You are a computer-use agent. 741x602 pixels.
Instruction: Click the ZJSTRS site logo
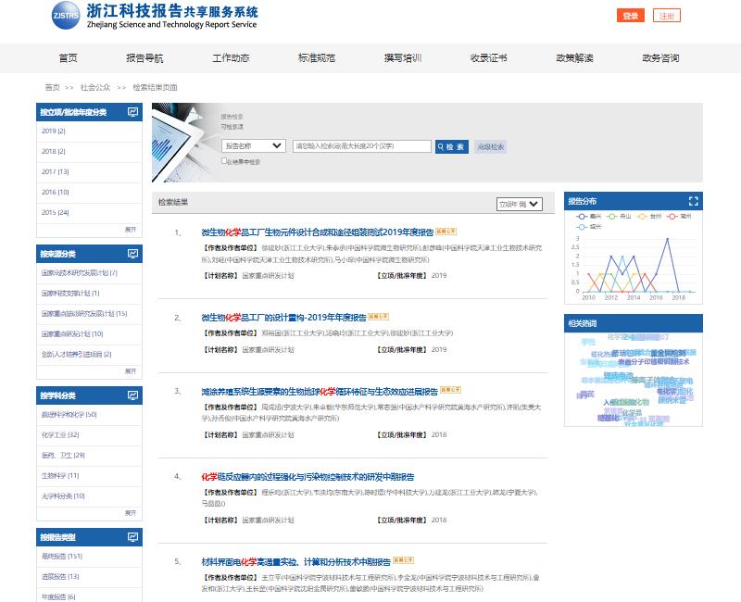66,16
